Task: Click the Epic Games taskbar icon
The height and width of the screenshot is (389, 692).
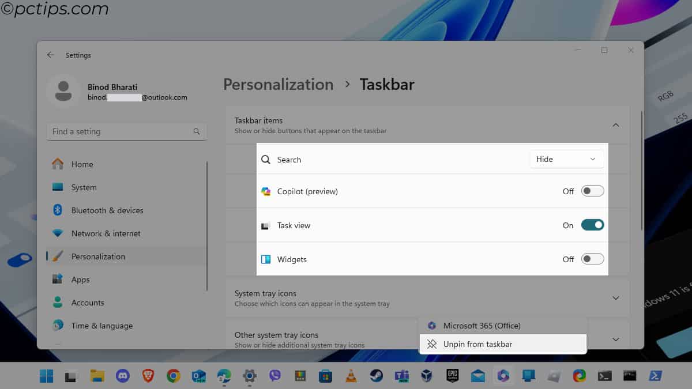Action: (452, 376)
